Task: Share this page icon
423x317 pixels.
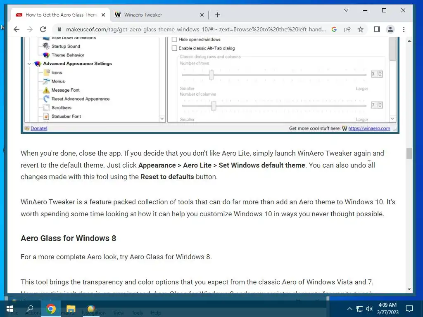Action: 347,29
